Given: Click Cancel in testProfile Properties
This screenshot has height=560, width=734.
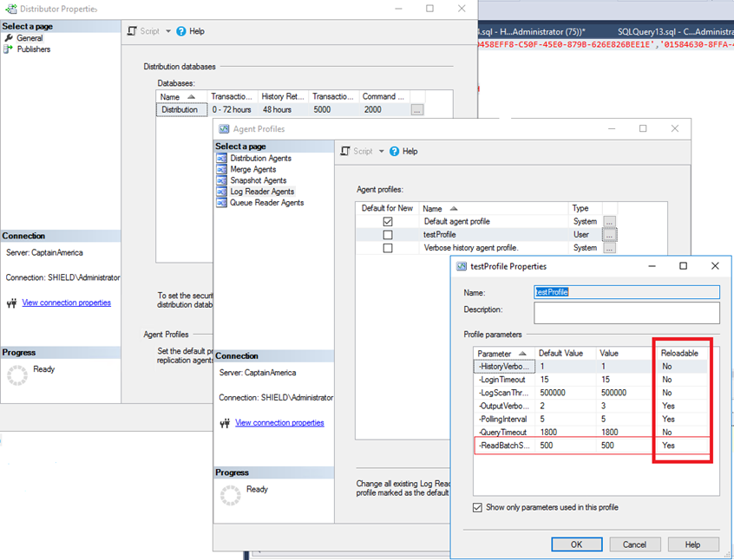Looking at the screenshot, I should pyautogui.click(x=635, y=544).
